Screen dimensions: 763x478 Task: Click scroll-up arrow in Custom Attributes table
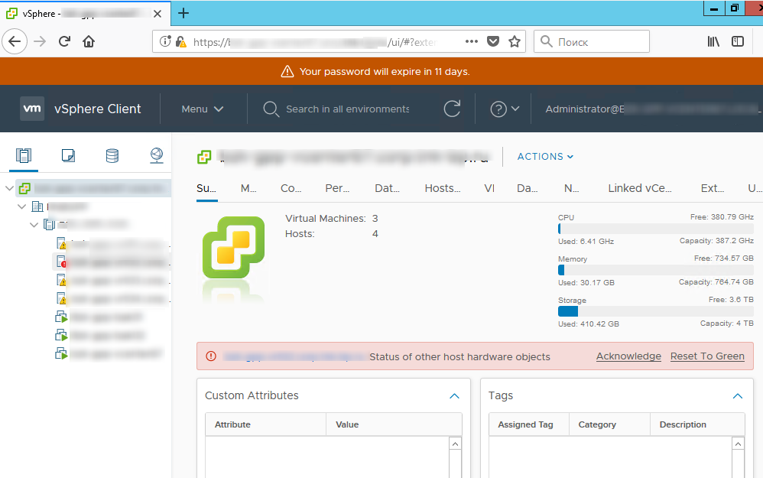pyautogui.click(x=455, y=444)
